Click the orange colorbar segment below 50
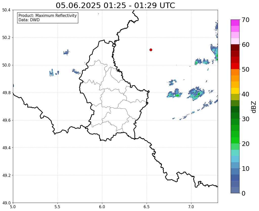Image resolution: width=259 pixels, height=211 pixels. click(x=235, y=72)
